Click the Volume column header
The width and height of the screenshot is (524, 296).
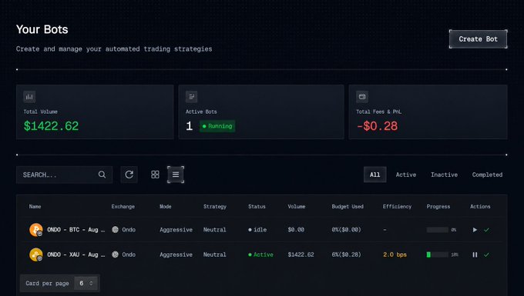[x=297, y=207]
